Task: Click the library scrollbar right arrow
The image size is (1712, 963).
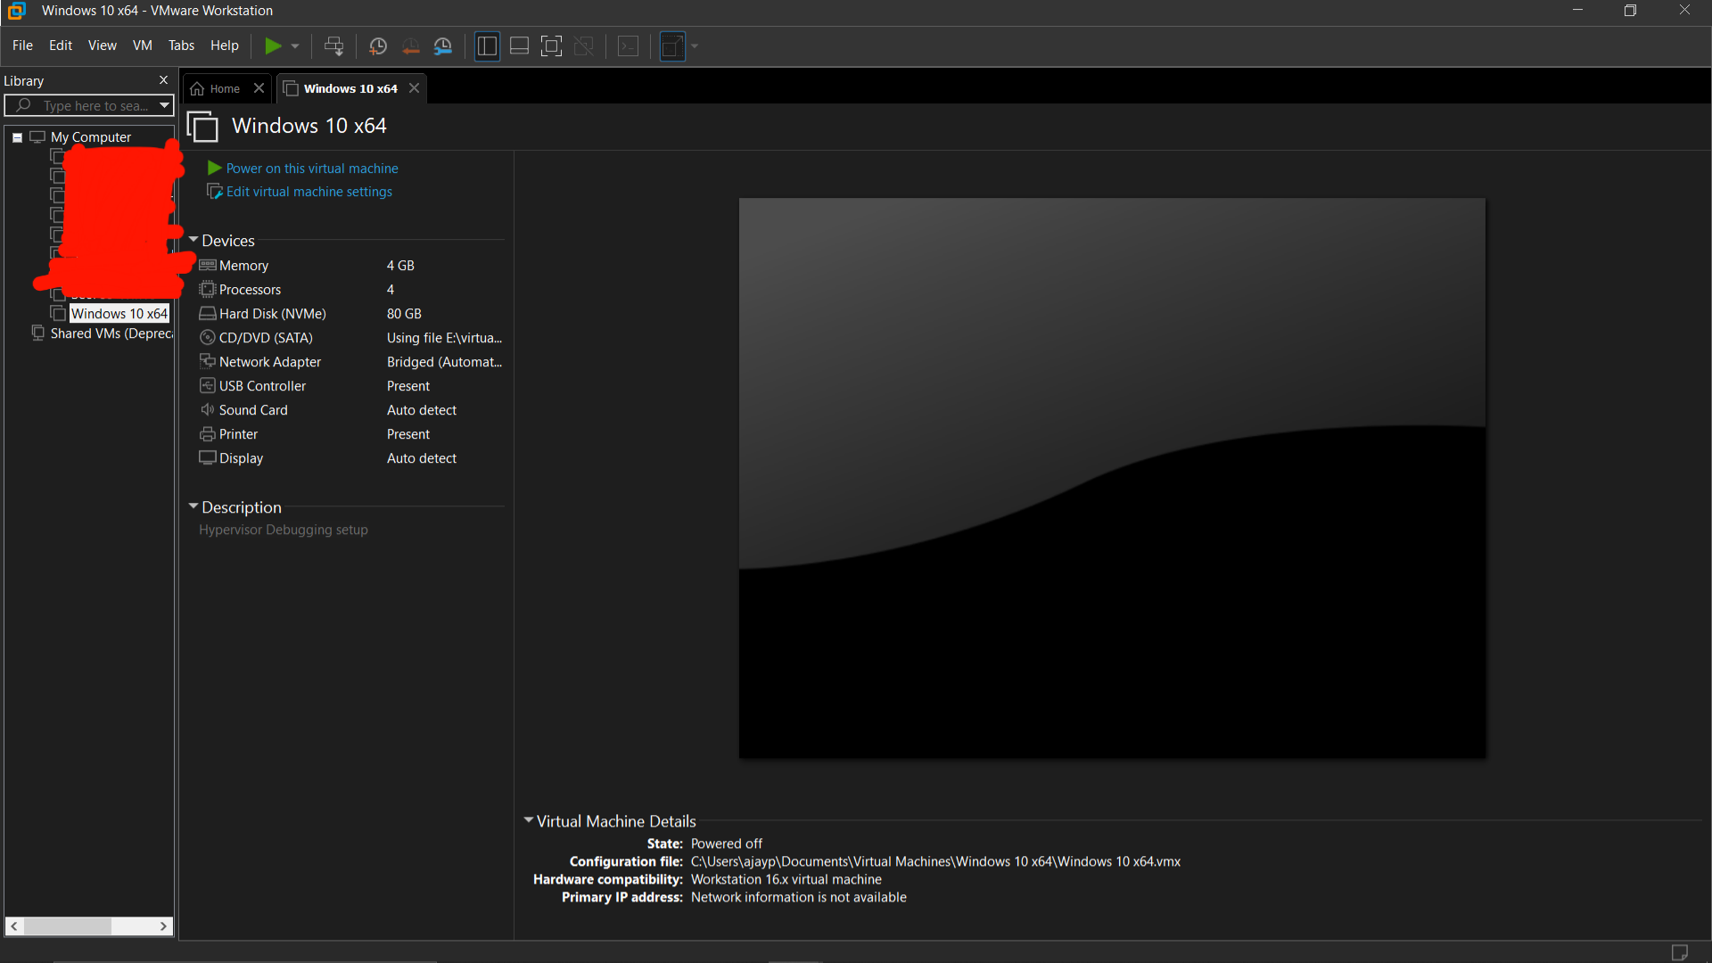Action: coord(163,926)
